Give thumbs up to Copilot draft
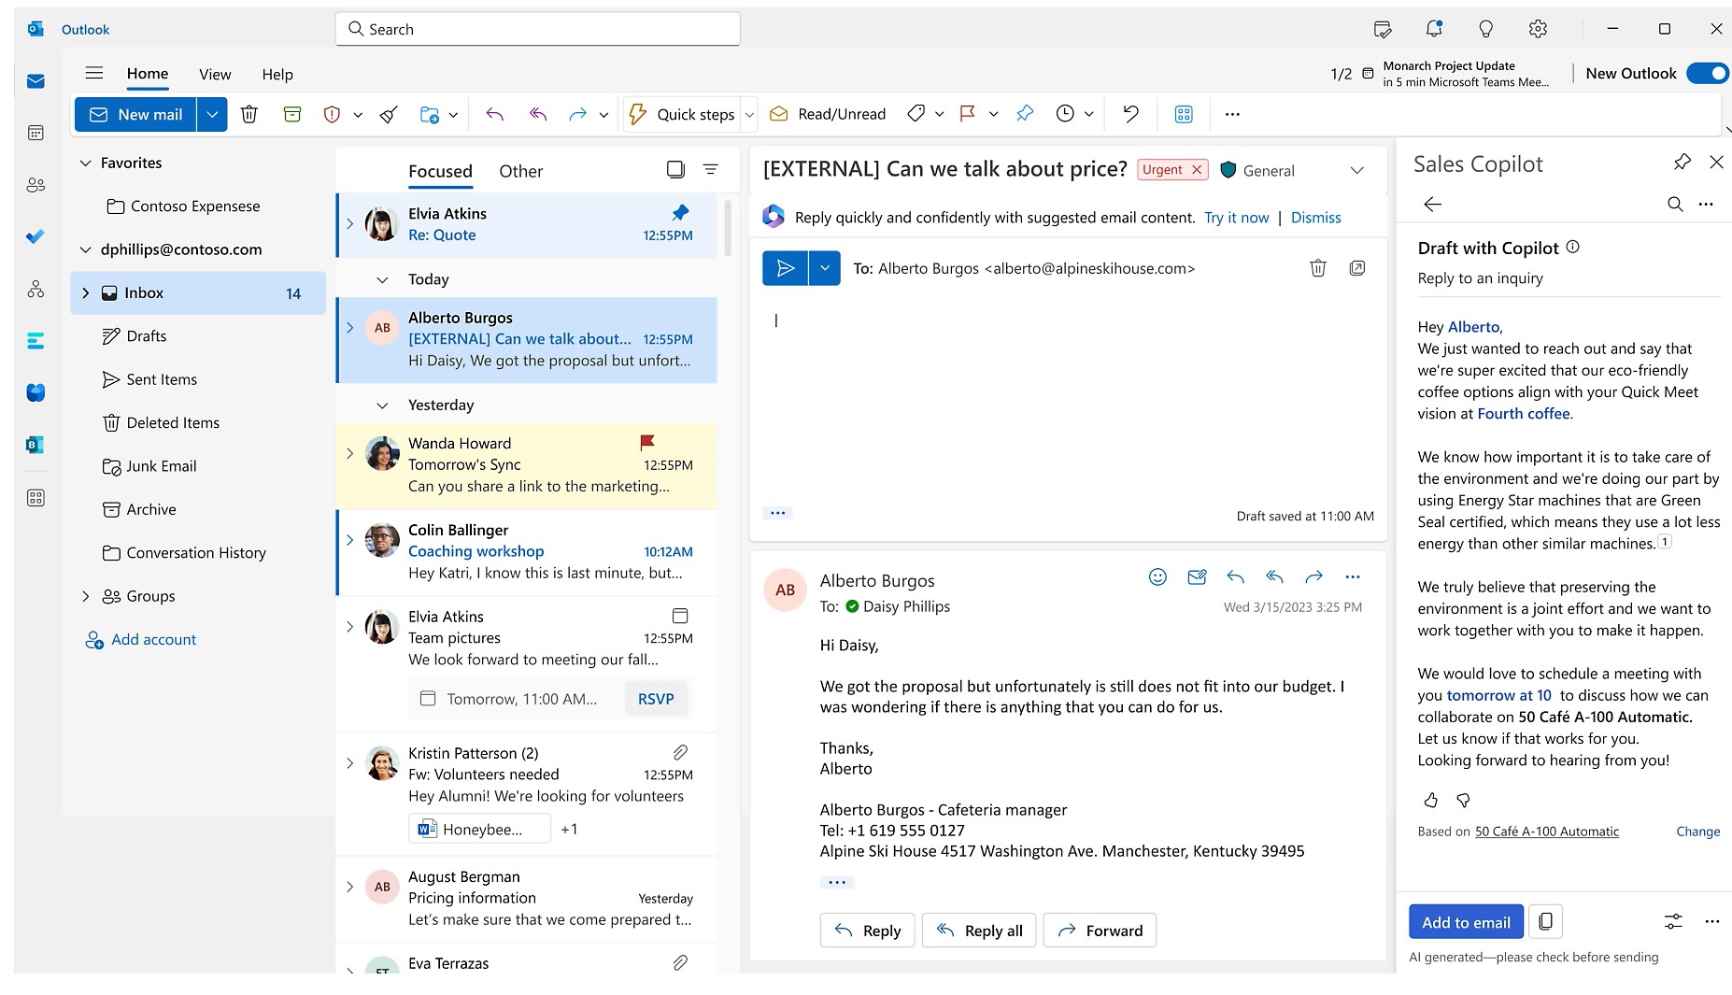Image resolution: width=1732 pixels, height=995 pixels. point(1430,800)
